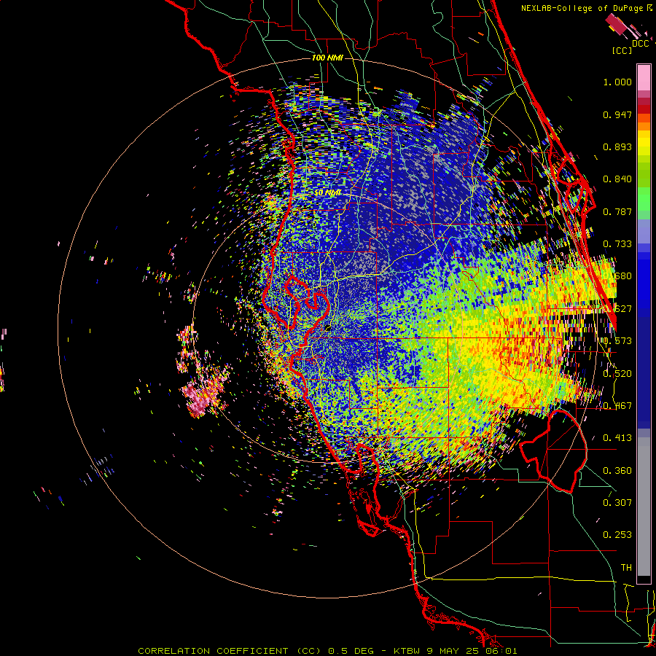The image size is (656, 656).
Task: Click the 100 NMI range ring label
Action: pos(327,58)
